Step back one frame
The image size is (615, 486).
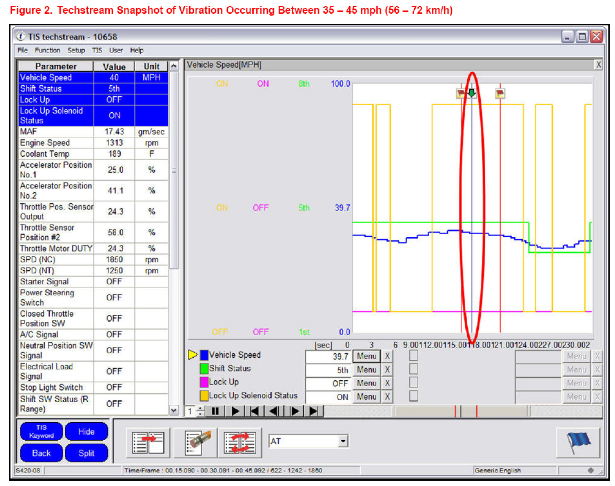tap(274, 411)
